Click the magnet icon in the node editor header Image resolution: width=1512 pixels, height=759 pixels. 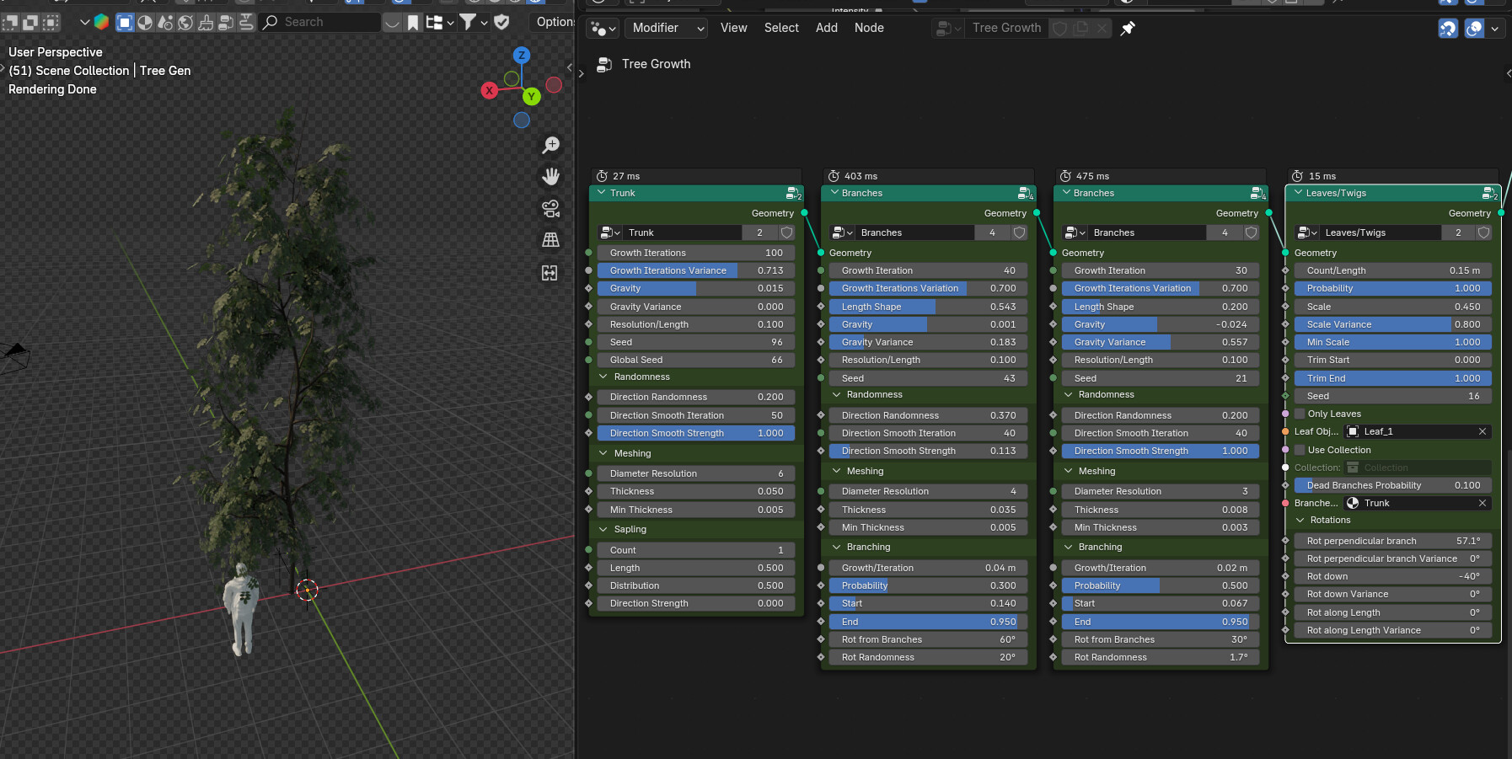(x=1448, y=29)
